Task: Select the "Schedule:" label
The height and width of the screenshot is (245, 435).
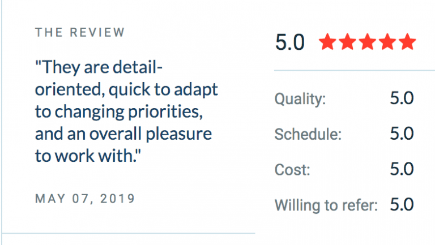Action: click(308, 134)
